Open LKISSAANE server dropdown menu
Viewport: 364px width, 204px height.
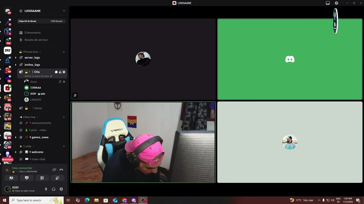click(42, 11)
